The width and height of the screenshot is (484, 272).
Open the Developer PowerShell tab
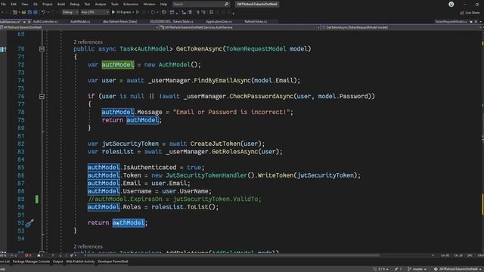(113, 261)
